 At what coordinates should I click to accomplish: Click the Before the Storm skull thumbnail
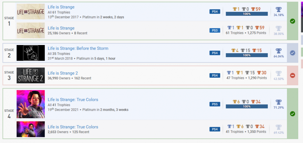coord(31,53)
